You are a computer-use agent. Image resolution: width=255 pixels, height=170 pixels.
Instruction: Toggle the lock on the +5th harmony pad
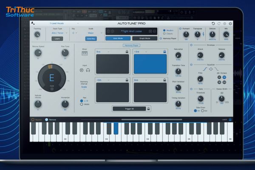pyautogui.click(x=127, y=80)
